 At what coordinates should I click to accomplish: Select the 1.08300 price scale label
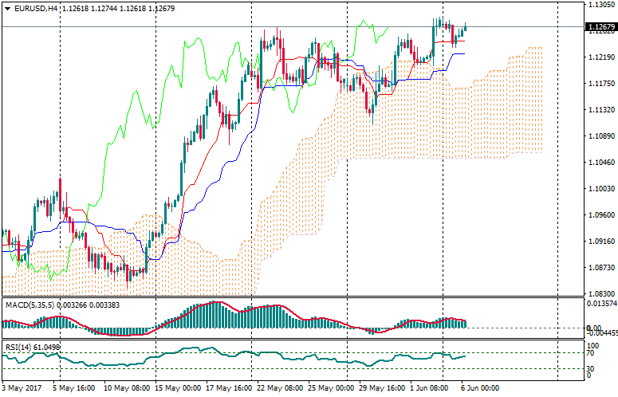[x=600, y=294]
